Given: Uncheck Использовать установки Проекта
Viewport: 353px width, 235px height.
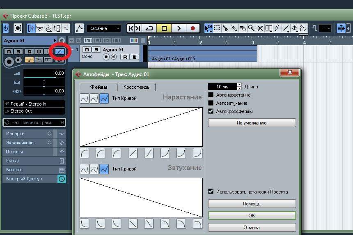Looking at the screenshot, I should 211,191.
